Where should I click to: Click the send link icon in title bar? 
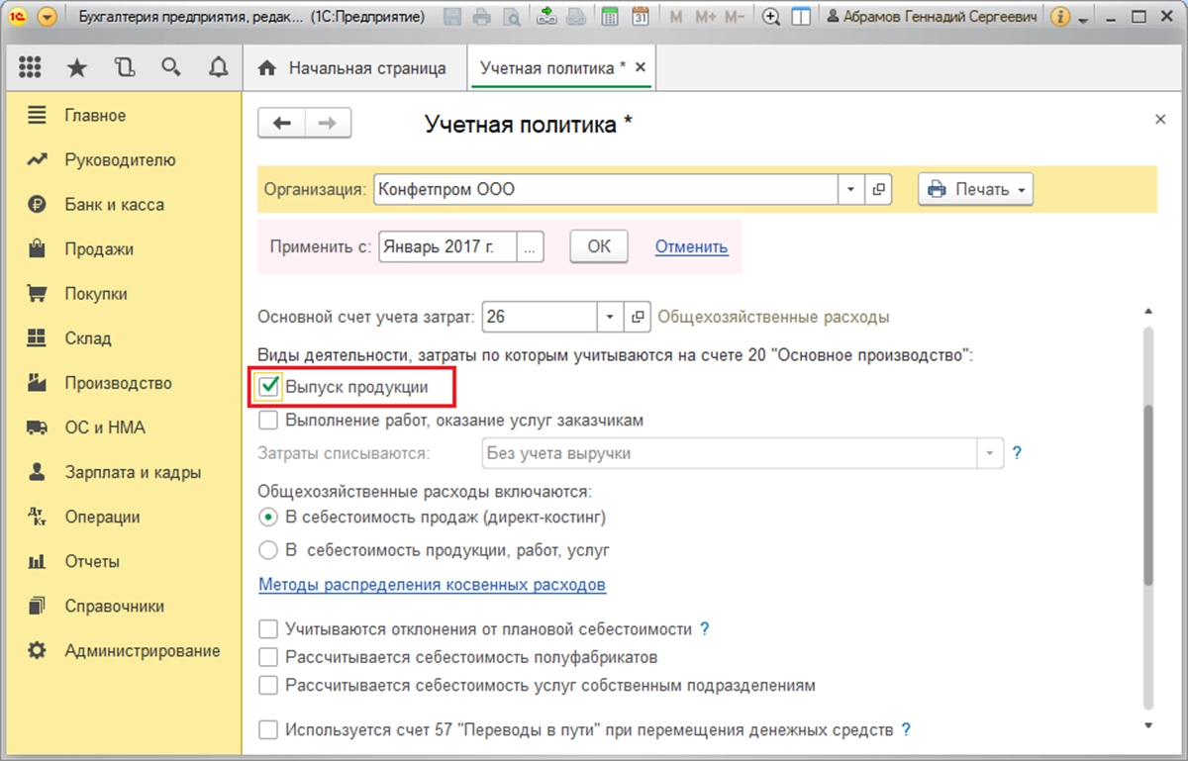[547, 17]
